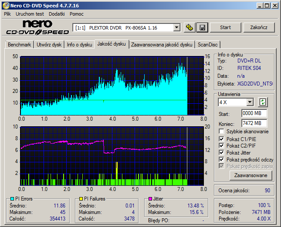Click PI Errors total 354413
281x227 pixels.
click(58, 219)
